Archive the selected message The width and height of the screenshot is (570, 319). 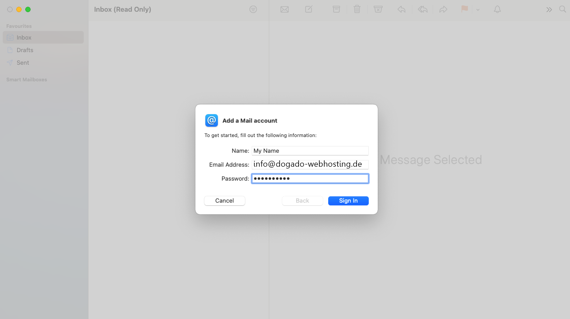click(x=336, y=9)
